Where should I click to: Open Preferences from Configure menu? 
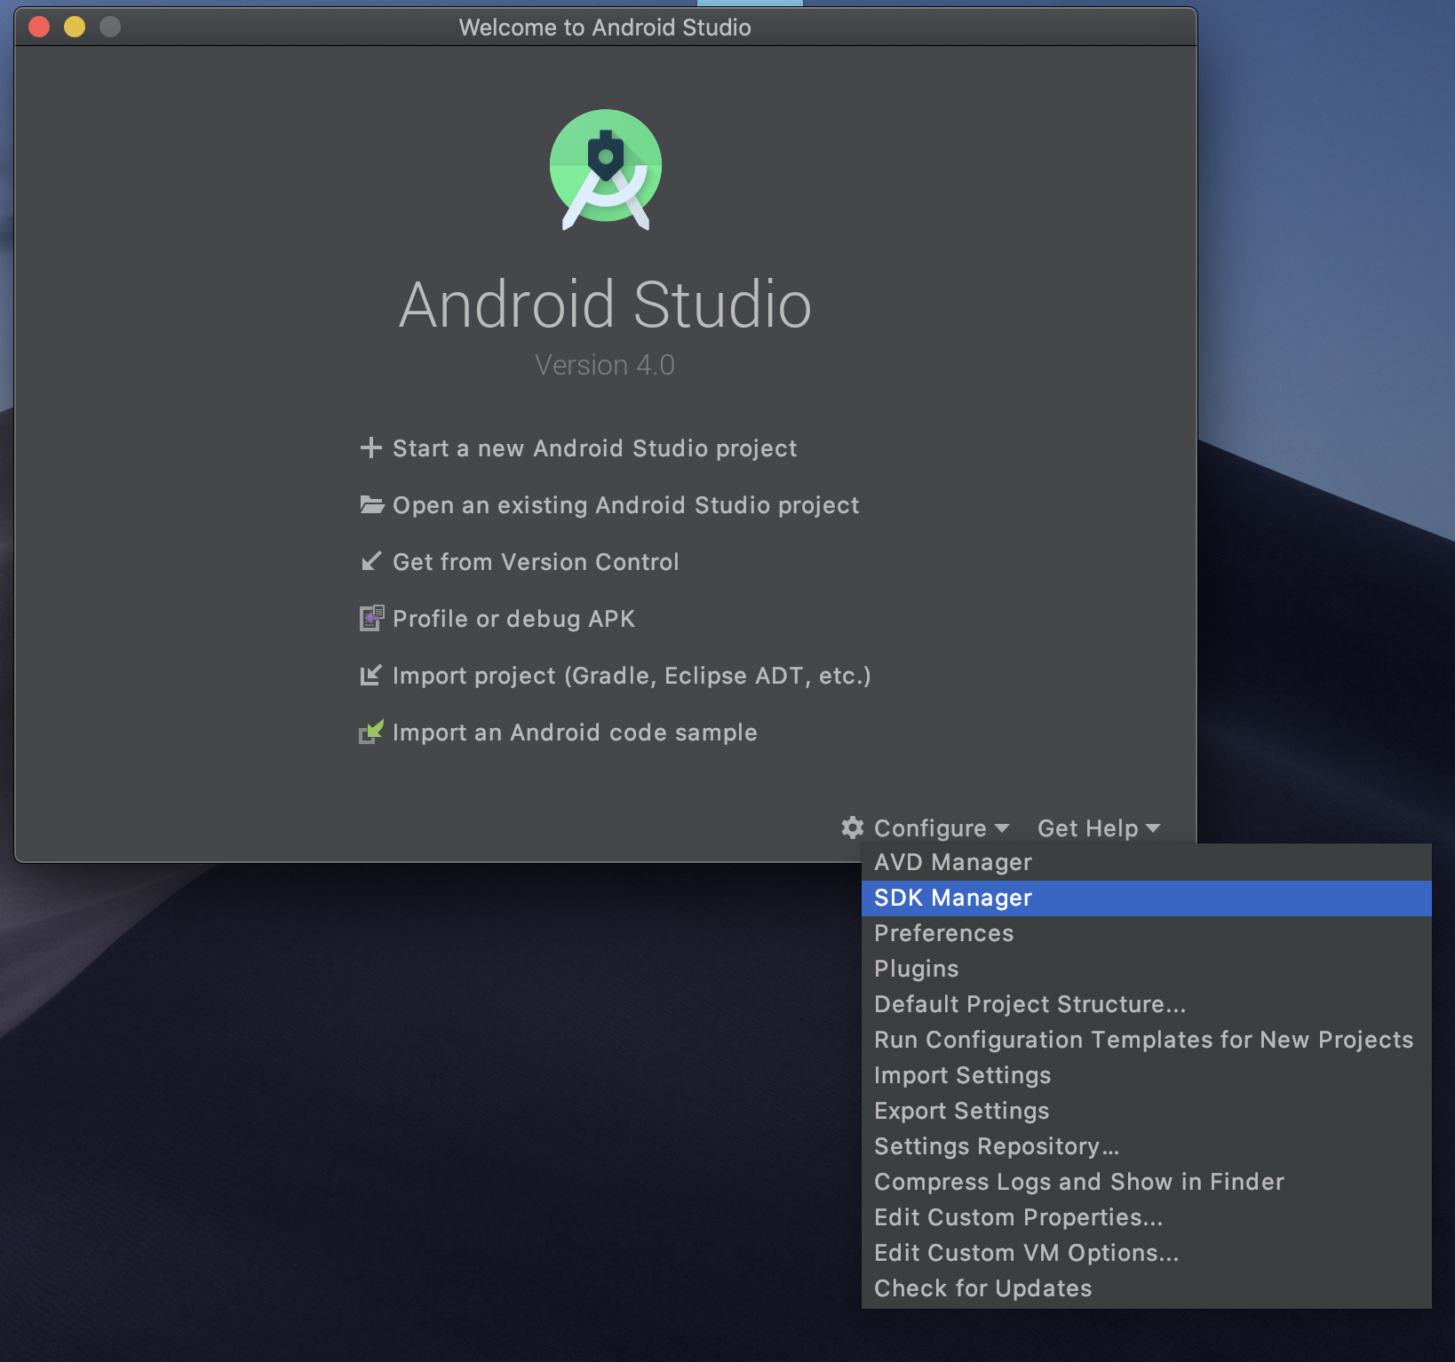pyautogui.click(x=1146, y=933)
